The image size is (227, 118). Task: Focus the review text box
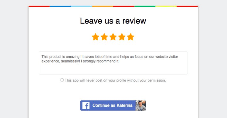pos(113,63)
